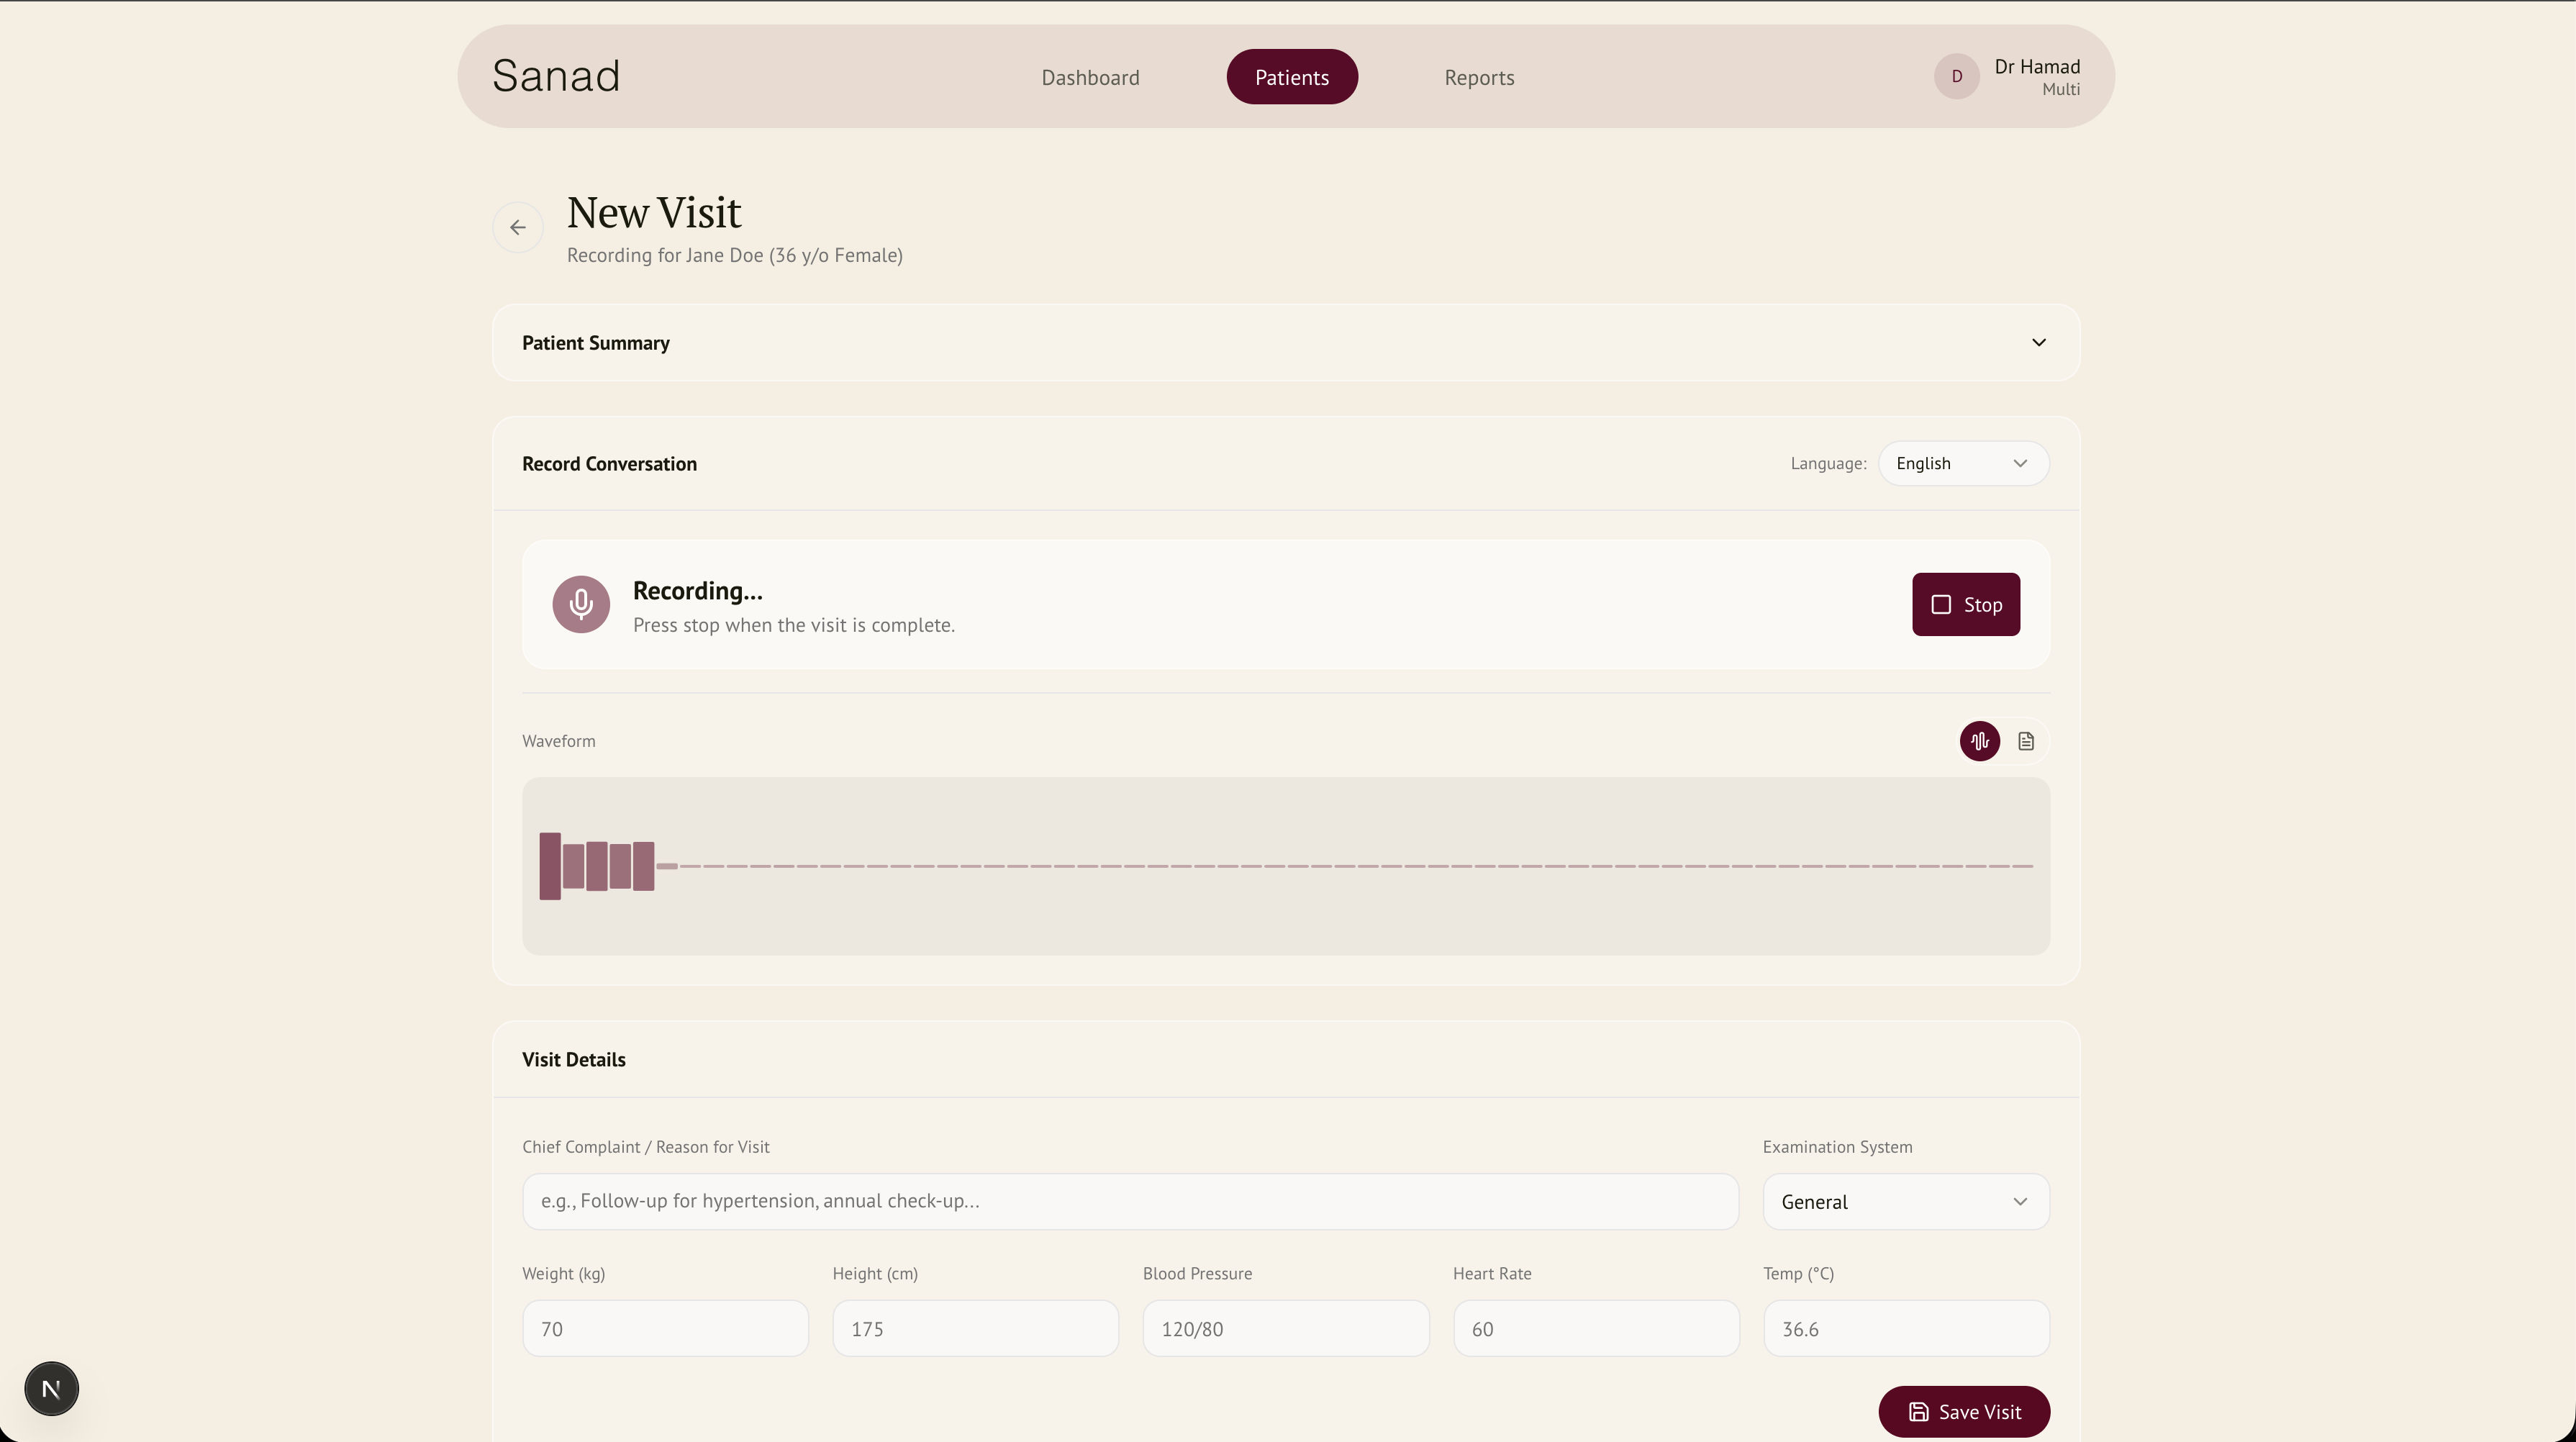Click the Temp (°C) field
Image resolution: width=2576 pixels, height=1442 pixels.
(1905, 1328)
